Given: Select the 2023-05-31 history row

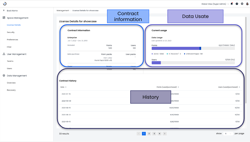Looking at the screenshot, I should click(151, 115).
